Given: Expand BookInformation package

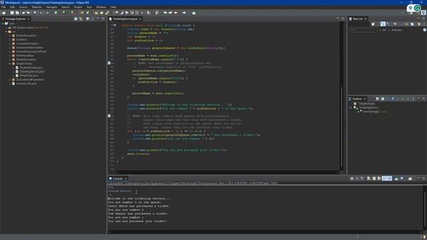Looking at the screenshot, I should pos(10,35).
